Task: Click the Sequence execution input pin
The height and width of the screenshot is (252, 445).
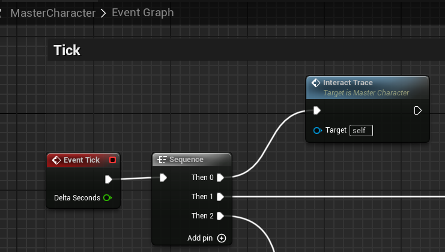Action: 163,178
